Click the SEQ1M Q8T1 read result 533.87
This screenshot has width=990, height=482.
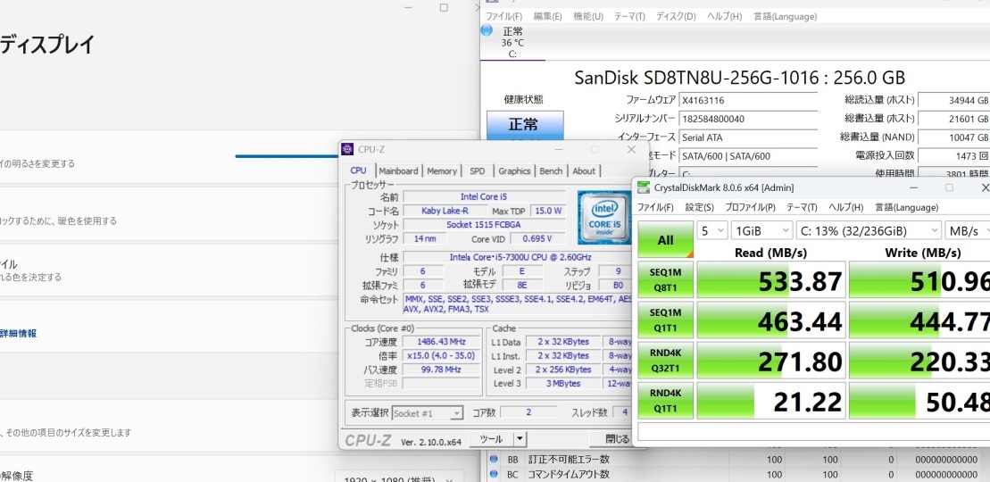(770, 280)
